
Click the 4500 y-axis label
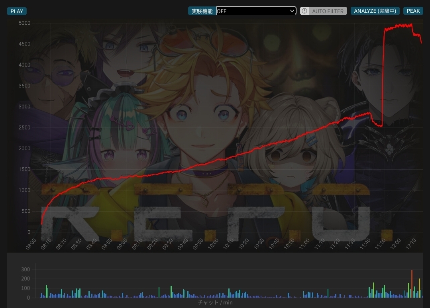(x=24, y=44)
